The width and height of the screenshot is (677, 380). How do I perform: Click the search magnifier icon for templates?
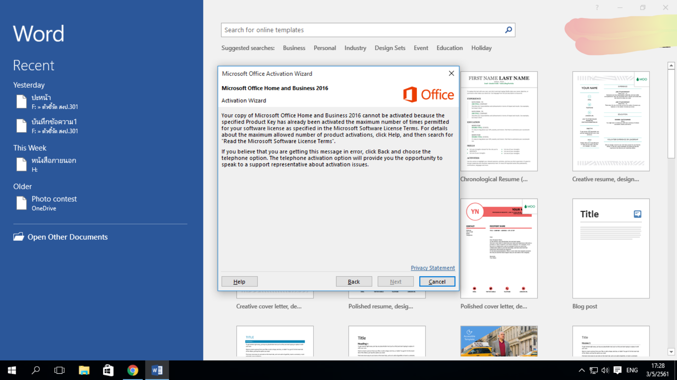coord(508,30)
